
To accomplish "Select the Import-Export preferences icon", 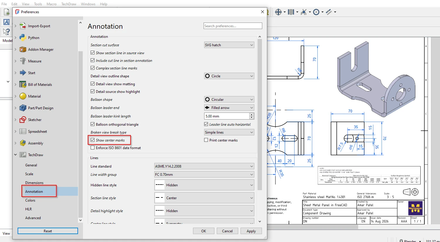I will [23, 26].
